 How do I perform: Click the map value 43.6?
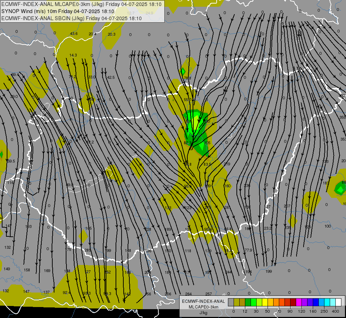tap(74, 34)
